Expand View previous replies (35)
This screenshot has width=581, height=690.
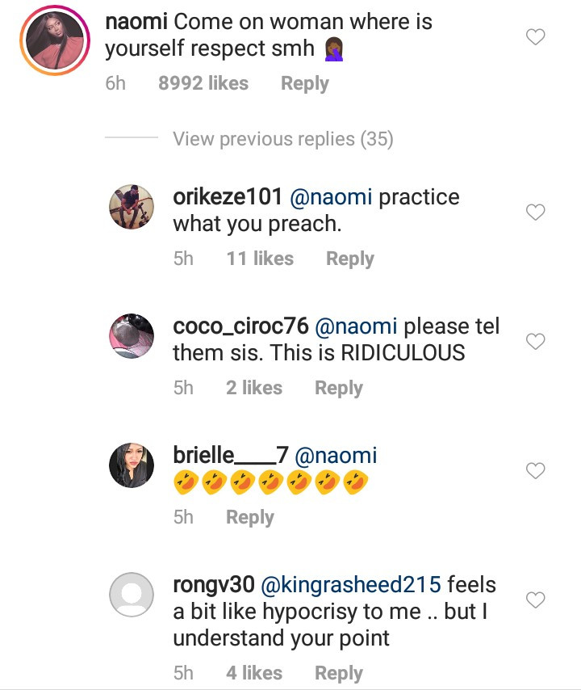pos(282,139)
